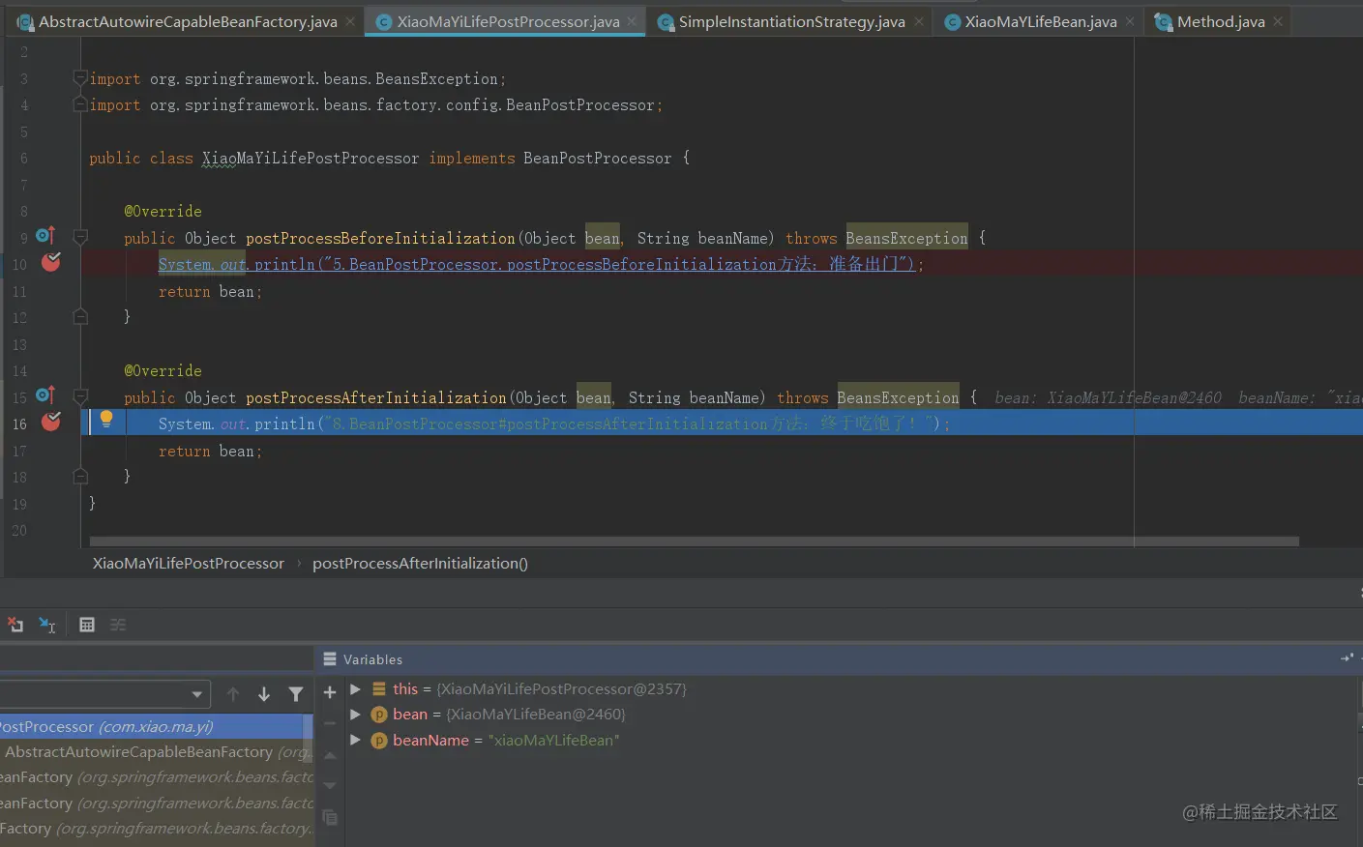Click the class icon on Method.java tab

click(1164, 22)
